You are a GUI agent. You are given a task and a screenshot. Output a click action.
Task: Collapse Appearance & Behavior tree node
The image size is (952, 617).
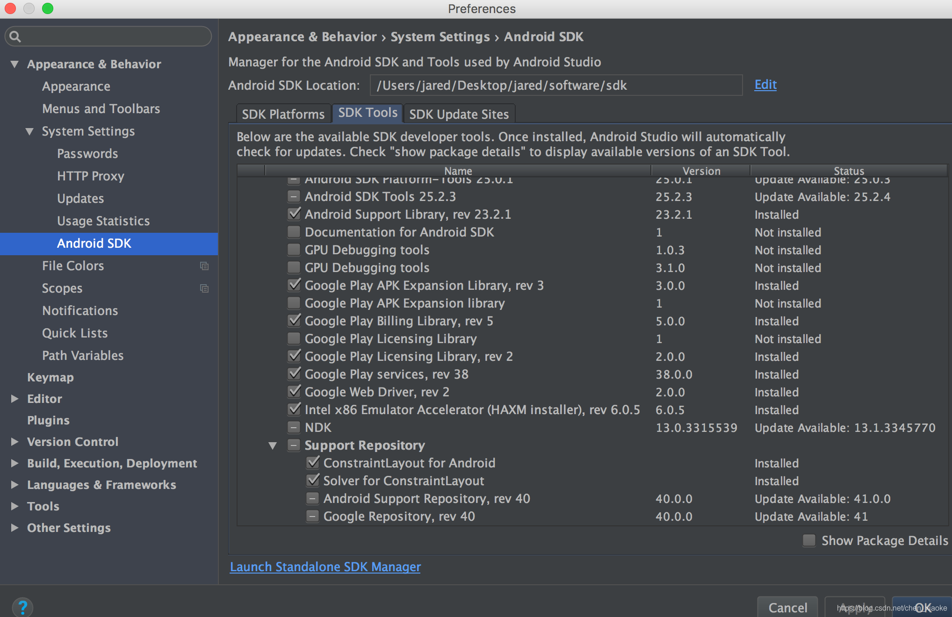point(14,64)
